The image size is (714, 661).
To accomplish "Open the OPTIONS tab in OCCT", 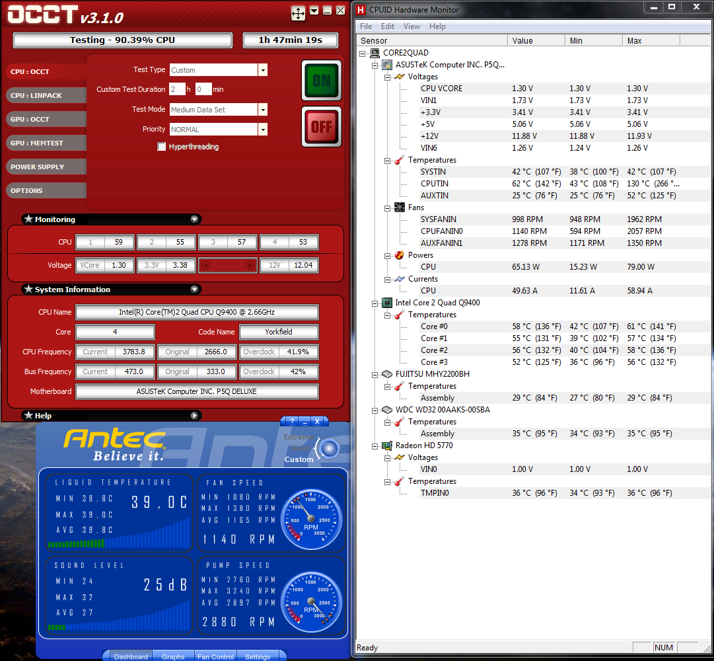I will 46,190.
